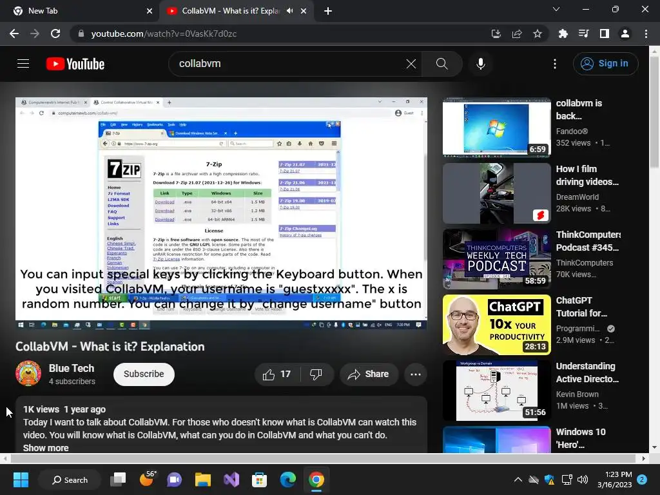Open Blue Tech channel avatar
This screenshot has width=660, height=495.
(28, 373)
